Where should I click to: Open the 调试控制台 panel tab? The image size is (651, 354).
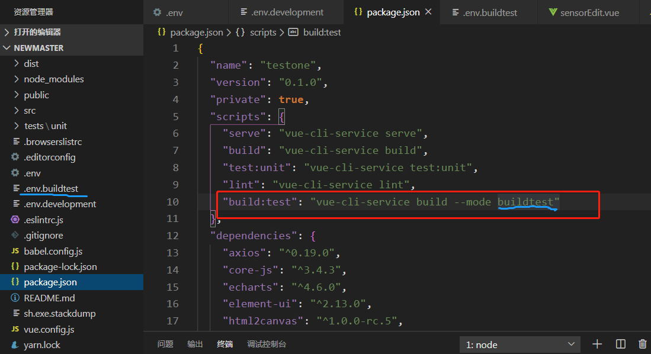267,344
